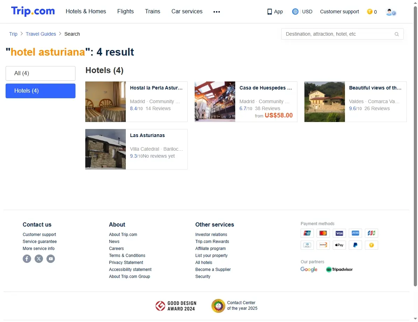Click the Trip.com logo

pyautogui.click(x=33, y=11)
